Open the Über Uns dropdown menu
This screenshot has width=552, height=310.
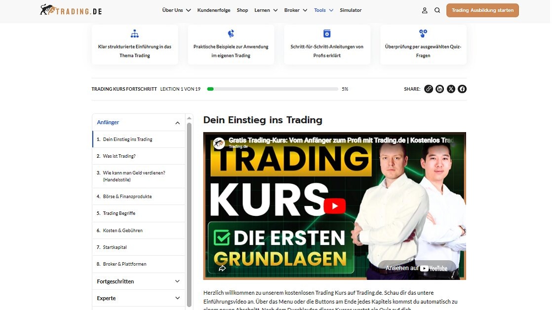pos(176,10)
